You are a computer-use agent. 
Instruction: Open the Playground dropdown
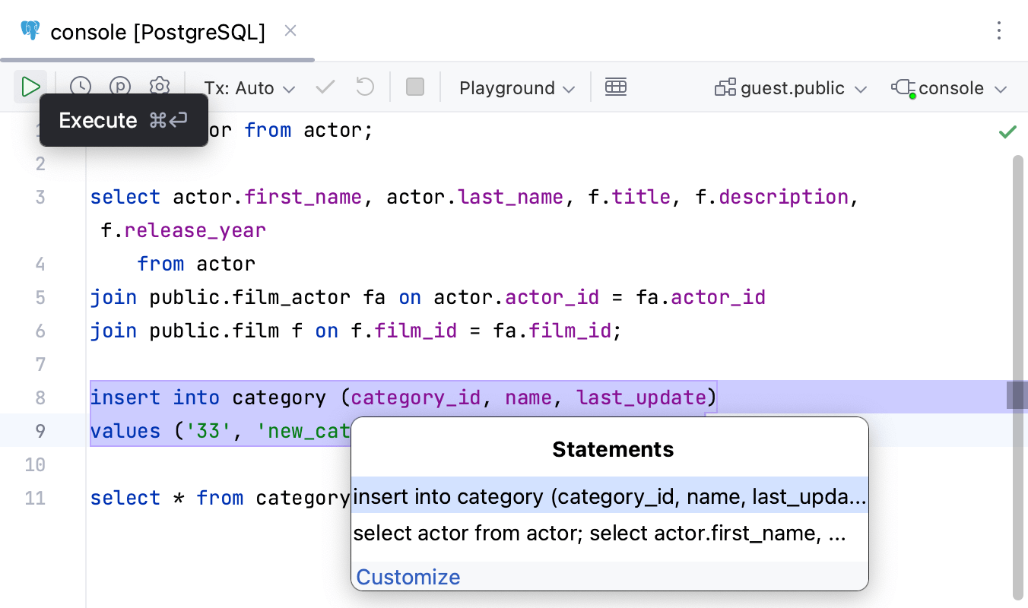516,87
